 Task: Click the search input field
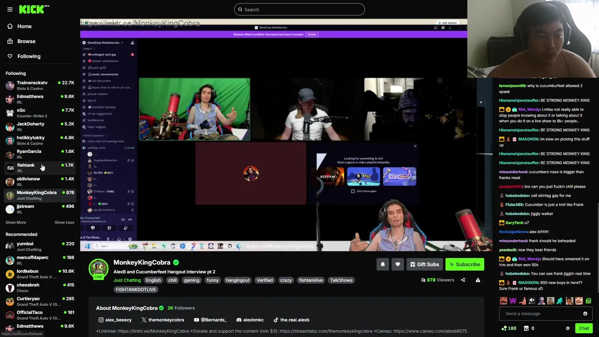299,9
